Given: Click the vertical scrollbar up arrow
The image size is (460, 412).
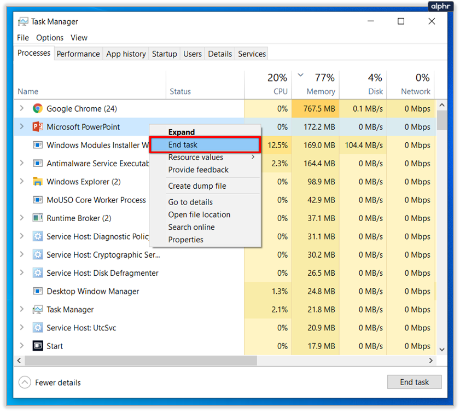Looking at the screenshot, I should pyautogui.click(x=442, y=105).
